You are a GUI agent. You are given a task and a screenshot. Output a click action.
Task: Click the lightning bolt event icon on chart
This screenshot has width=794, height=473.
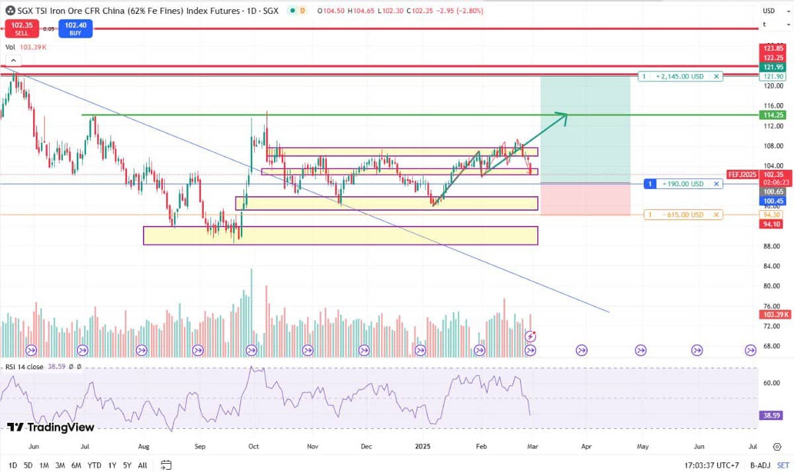click(x=530, y=337)
